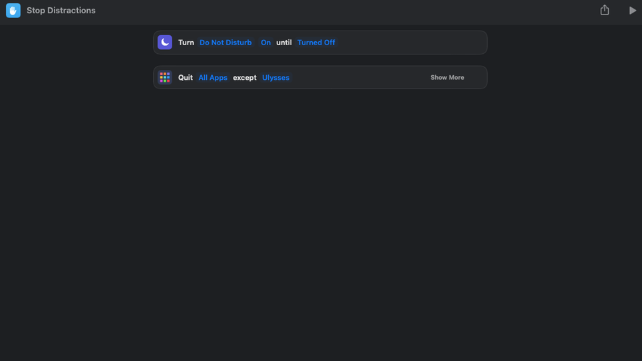Click the 'except' label in Quit action

(x=244, y=78)
